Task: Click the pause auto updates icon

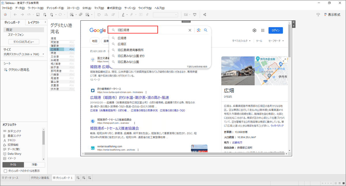Action: point(52,14)
